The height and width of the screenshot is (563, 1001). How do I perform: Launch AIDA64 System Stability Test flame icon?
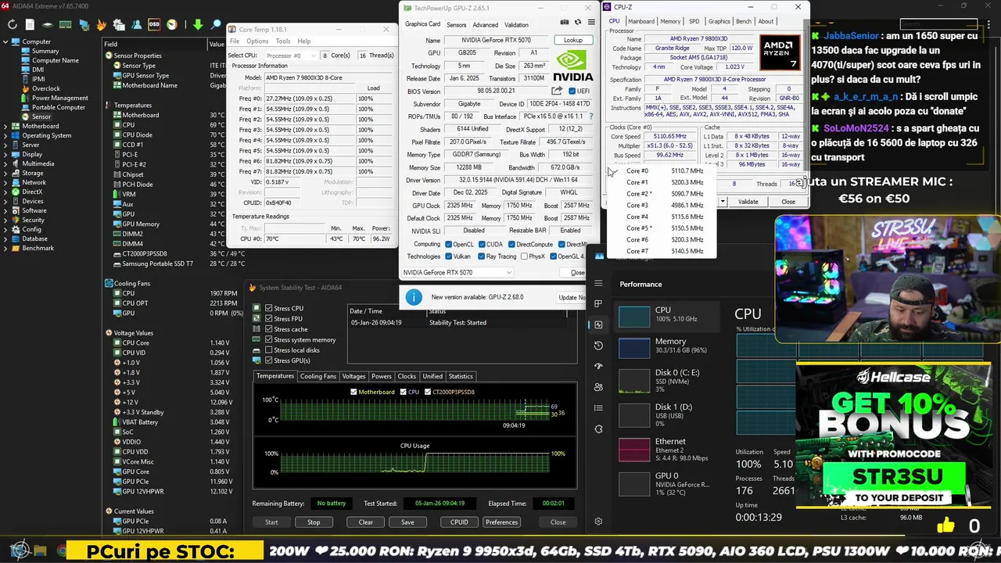click(101, 25)
